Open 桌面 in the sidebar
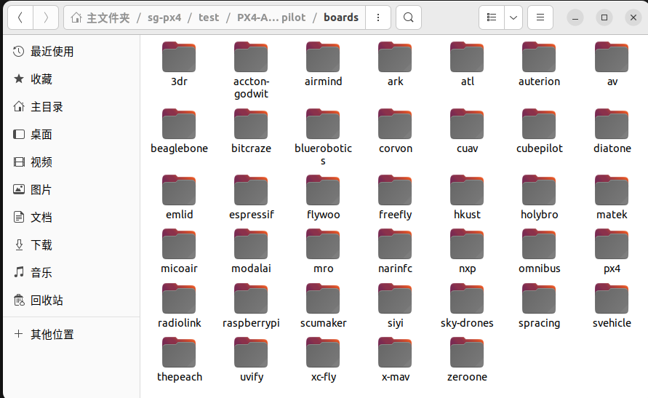Viewport: 648px width, 398px height. tap(71, 135)
